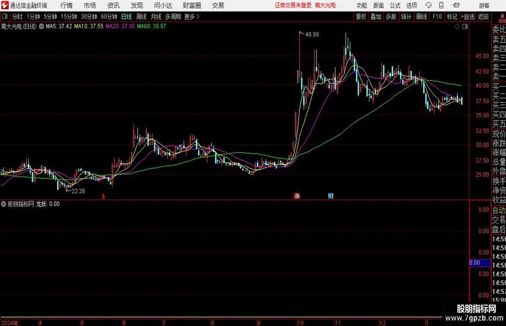Click the highlighted blue 0.00 axis value

click(x=480, y=263)
